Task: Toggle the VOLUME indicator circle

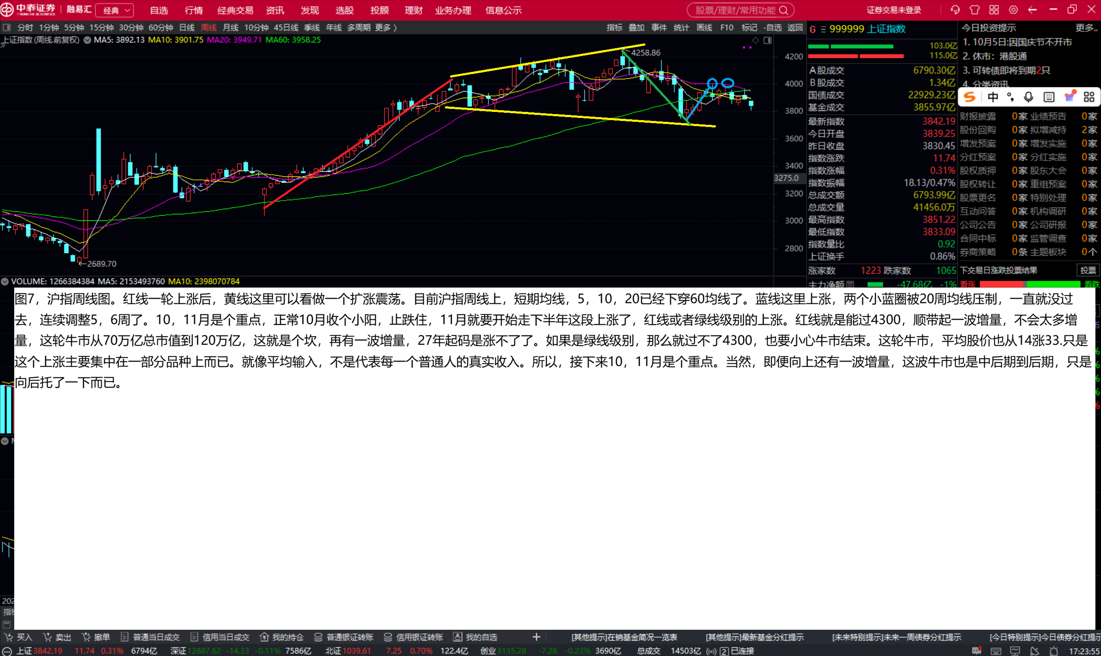Action: 4,281
